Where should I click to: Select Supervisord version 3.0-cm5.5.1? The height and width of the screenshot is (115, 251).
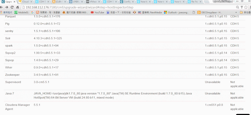coord(41,82)
